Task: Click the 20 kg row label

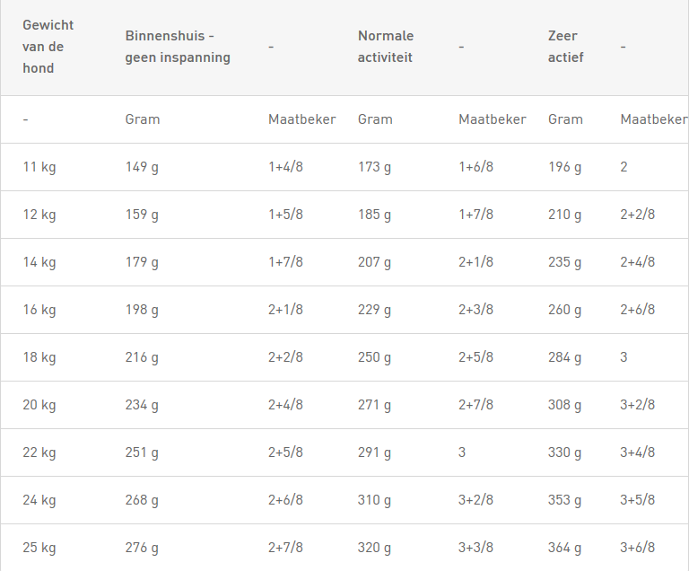Action: [x=39, y=405]
